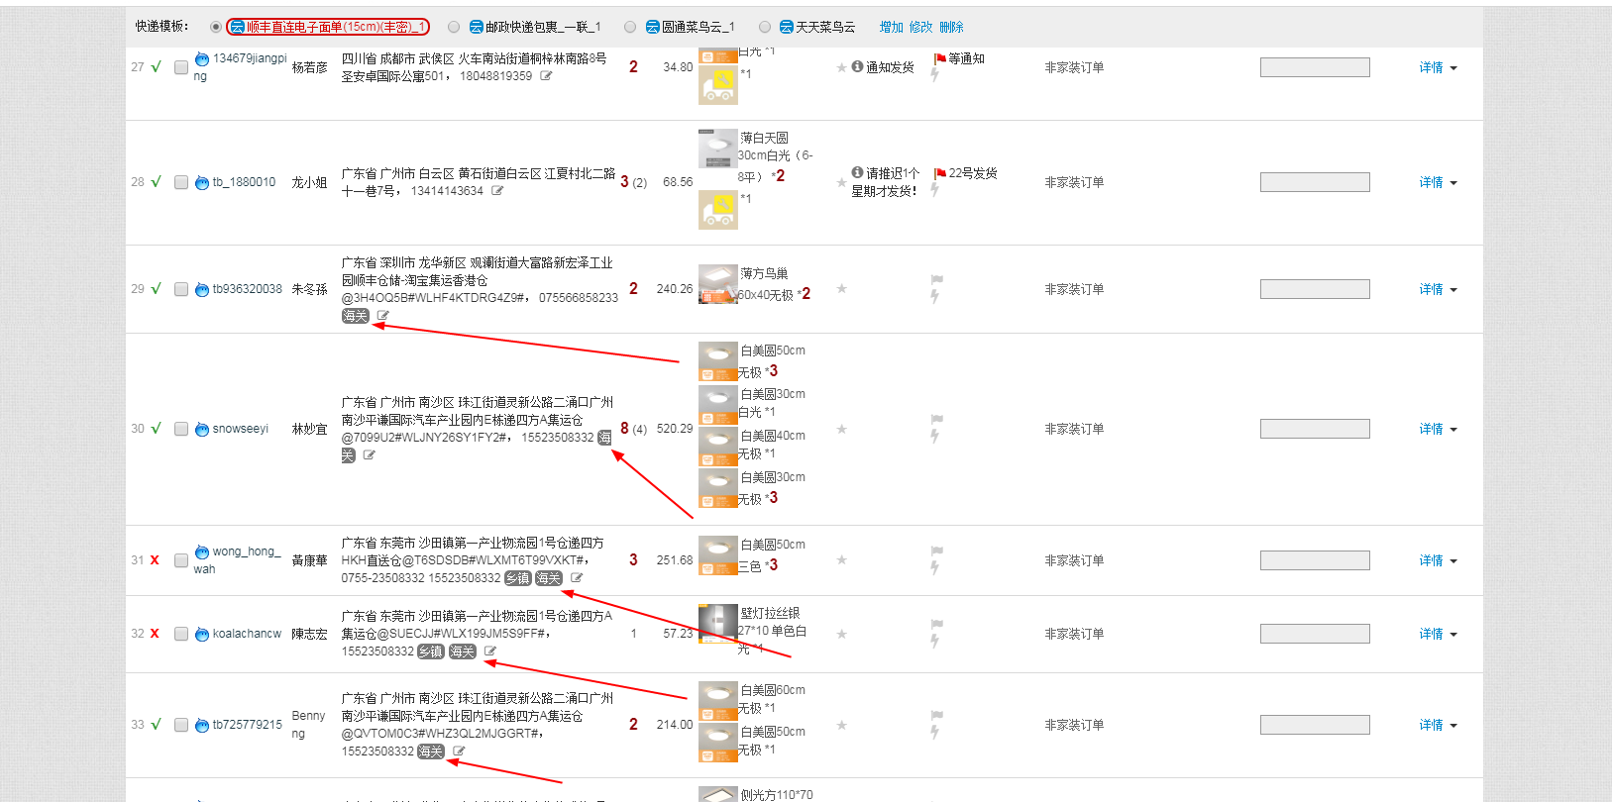The width and height of the screenshot is (1612, 802).
Task: Click the 薄方鸟巢 product thumbnail image
Action: tap(717, 284)
